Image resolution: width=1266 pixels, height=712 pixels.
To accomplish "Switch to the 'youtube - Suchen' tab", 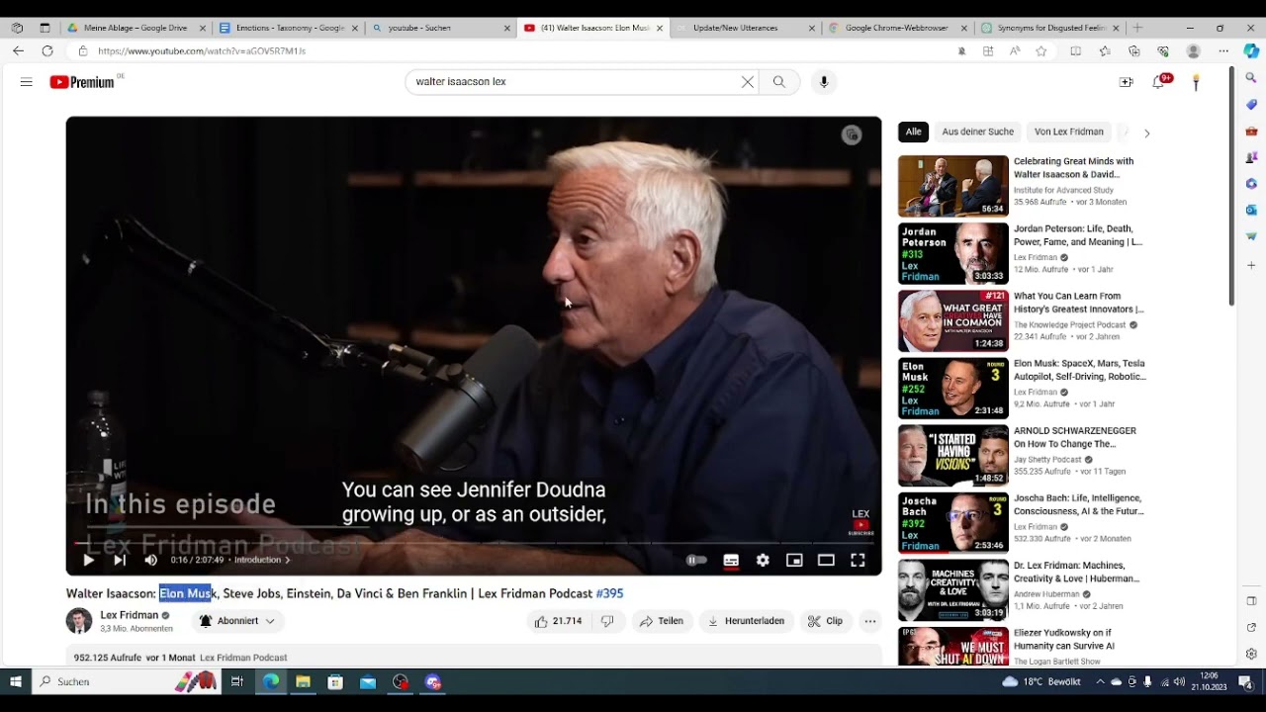I will point(439,28).
